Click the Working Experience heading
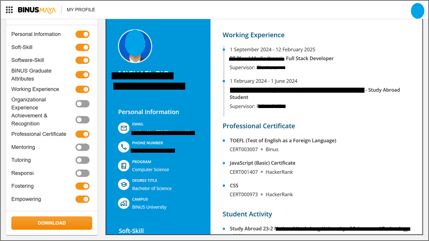 click(253, 35)
